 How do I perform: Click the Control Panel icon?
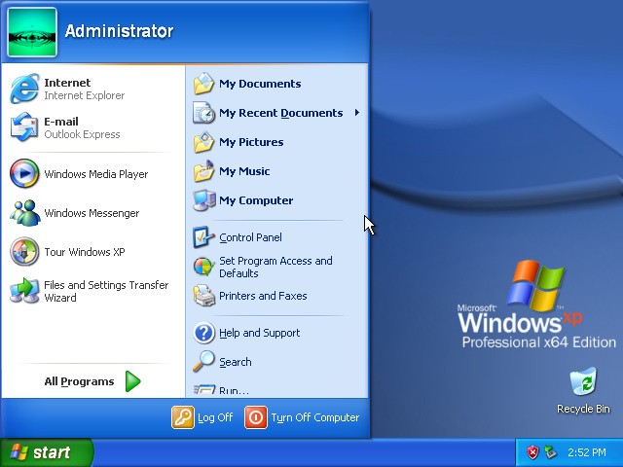[203, 237]
